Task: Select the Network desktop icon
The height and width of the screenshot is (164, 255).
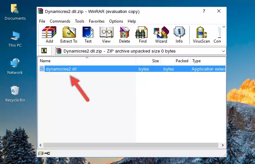Action: pyautogui.click(x=15, y=67)
